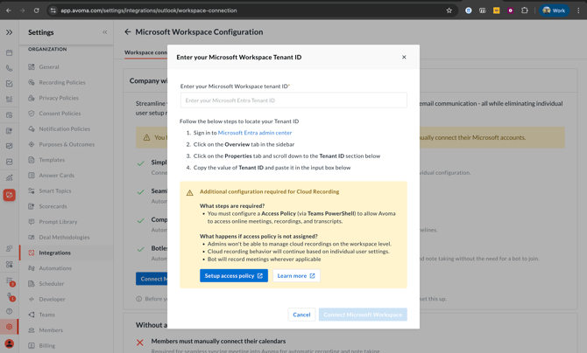Open Privacy Policies settings
Viewport: 587px width, 353px height.
[x=59, y=98]
